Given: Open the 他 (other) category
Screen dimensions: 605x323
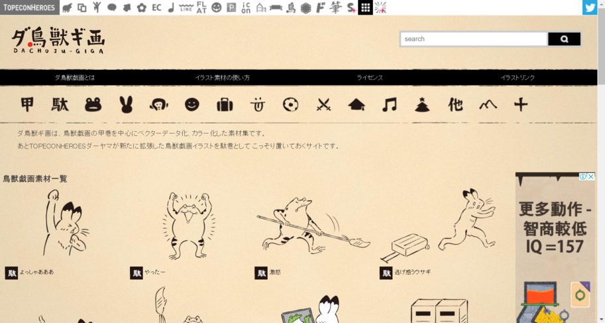Looking at the screenshot, I should point(455,105).
